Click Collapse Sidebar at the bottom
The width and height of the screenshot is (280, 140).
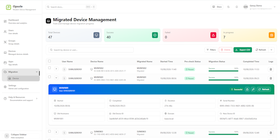click(21, 136)
